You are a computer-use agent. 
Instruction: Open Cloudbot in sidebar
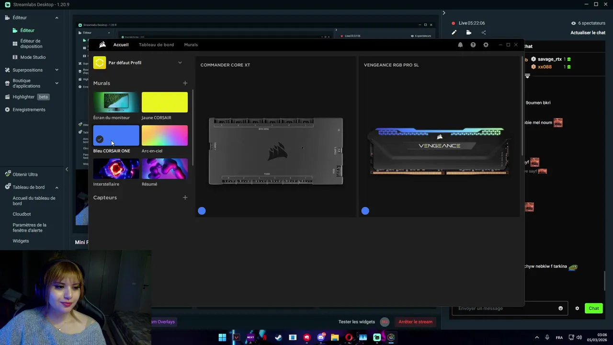[x=22, y=214]
